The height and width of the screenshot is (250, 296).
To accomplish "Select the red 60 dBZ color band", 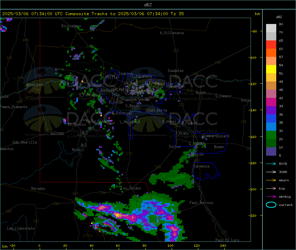I will tap(271, 44).
